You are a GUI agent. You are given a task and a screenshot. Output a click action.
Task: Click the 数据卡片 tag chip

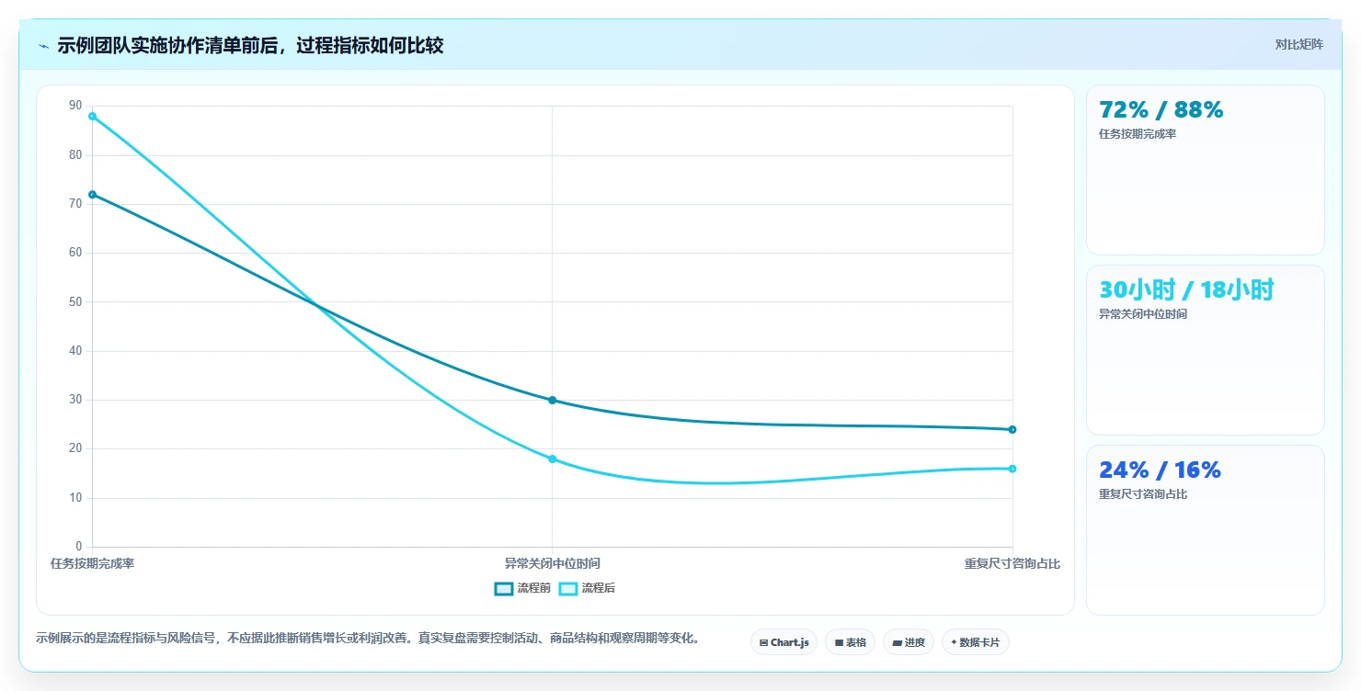coord(976,642)
